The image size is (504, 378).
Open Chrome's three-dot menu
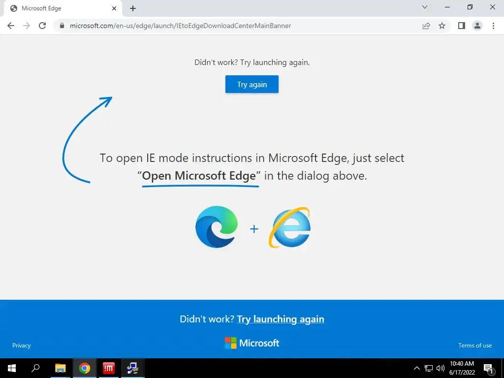(x=493, y=26)
